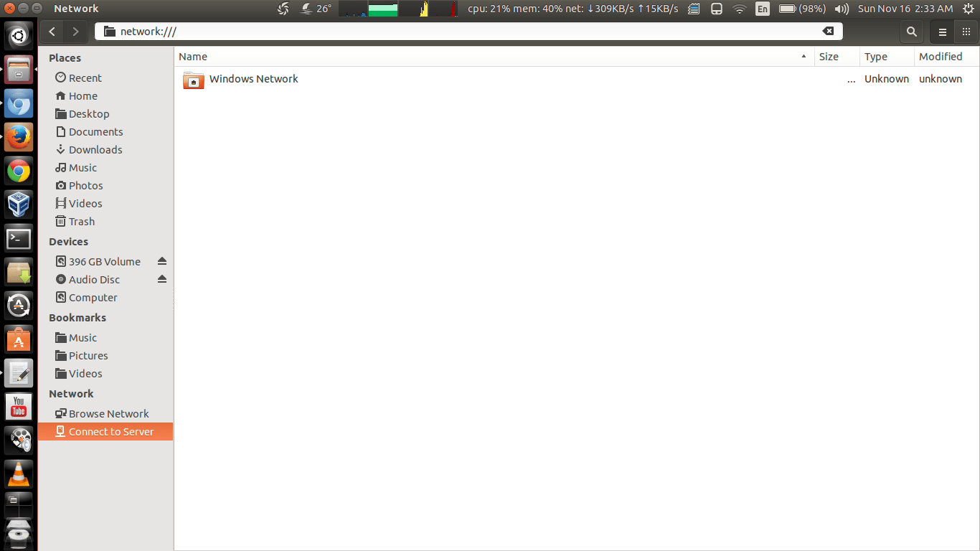Open the Downloads folder in sidebar
The height and width of the screenshot is (551, 980).
tap(105, 149)
